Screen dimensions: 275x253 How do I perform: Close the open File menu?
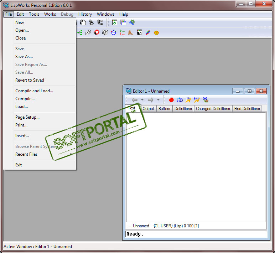point(9,14)
